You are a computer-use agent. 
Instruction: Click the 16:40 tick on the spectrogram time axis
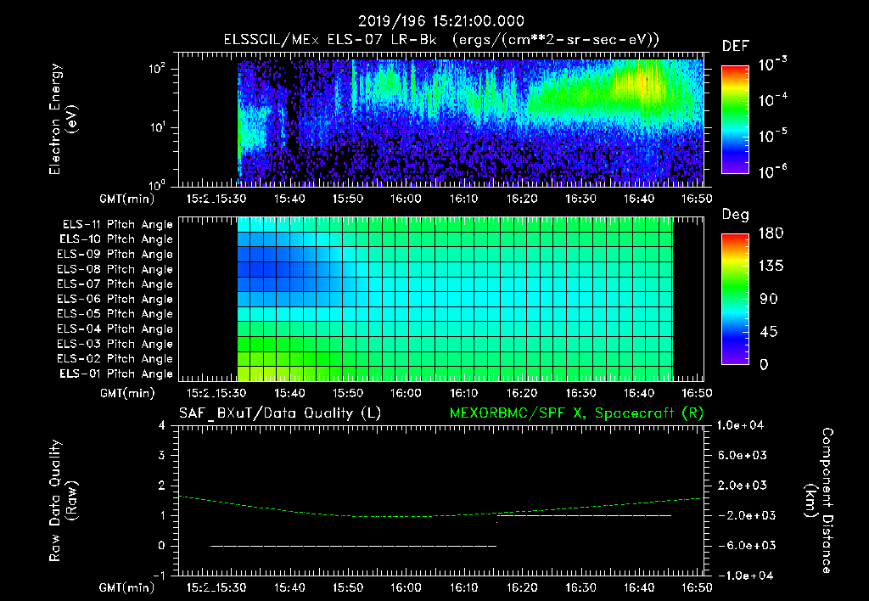638,199
